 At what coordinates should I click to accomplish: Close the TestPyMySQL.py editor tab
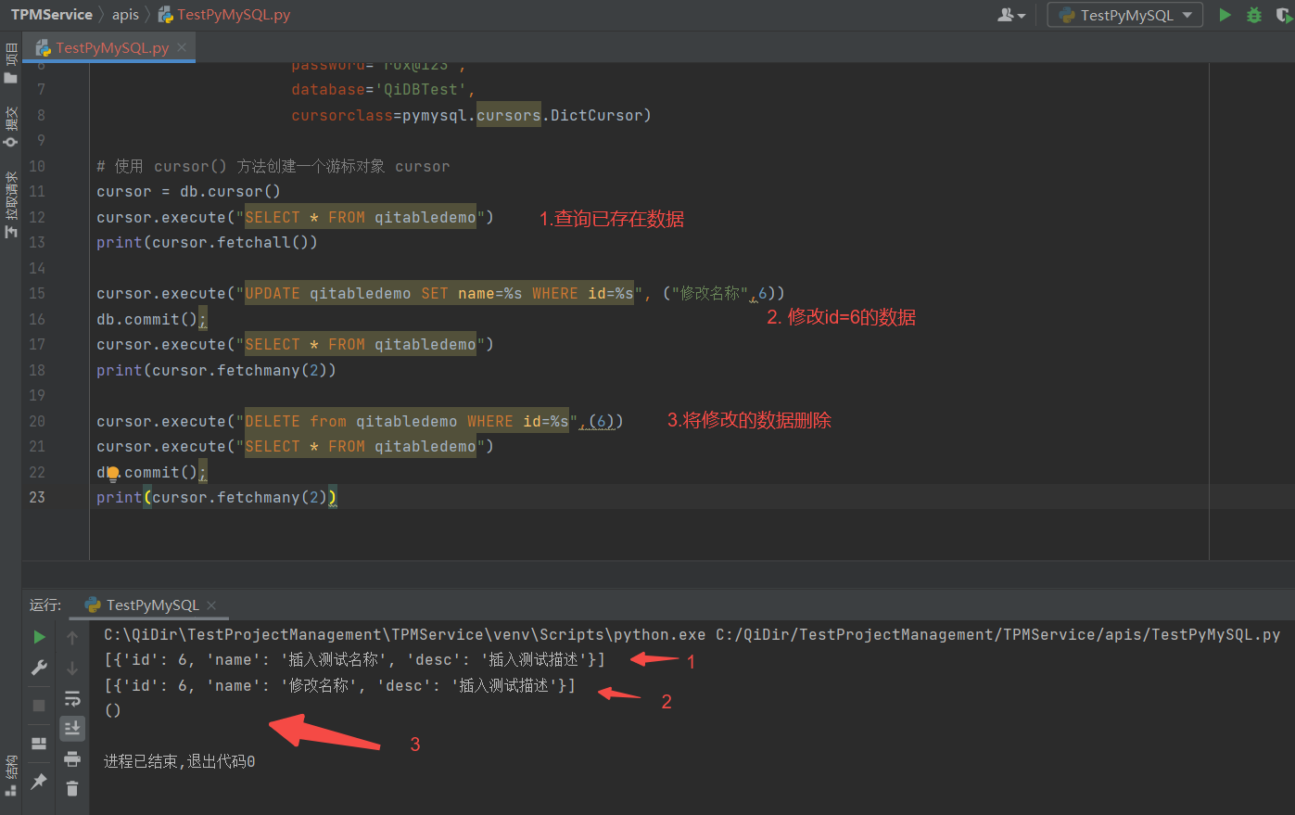pos(183,47)
